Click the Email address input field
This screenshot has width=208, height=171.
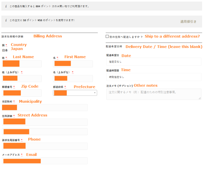(45, 161)
